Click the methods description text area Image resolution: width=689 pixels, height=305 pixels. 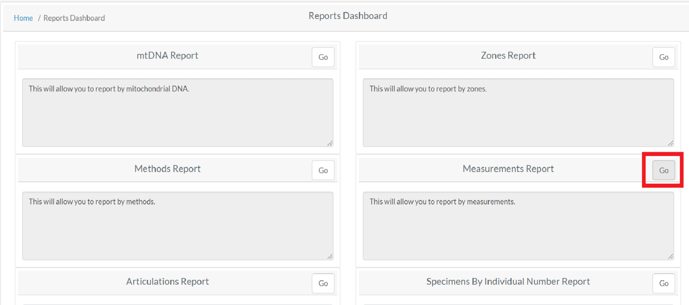(x=178, y=226)
